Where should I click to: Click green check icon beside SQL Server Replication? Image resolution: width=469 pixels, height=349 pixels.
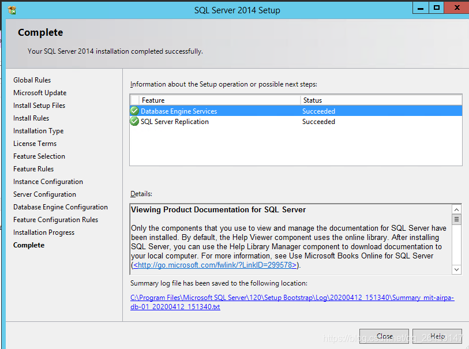point(134,121)
